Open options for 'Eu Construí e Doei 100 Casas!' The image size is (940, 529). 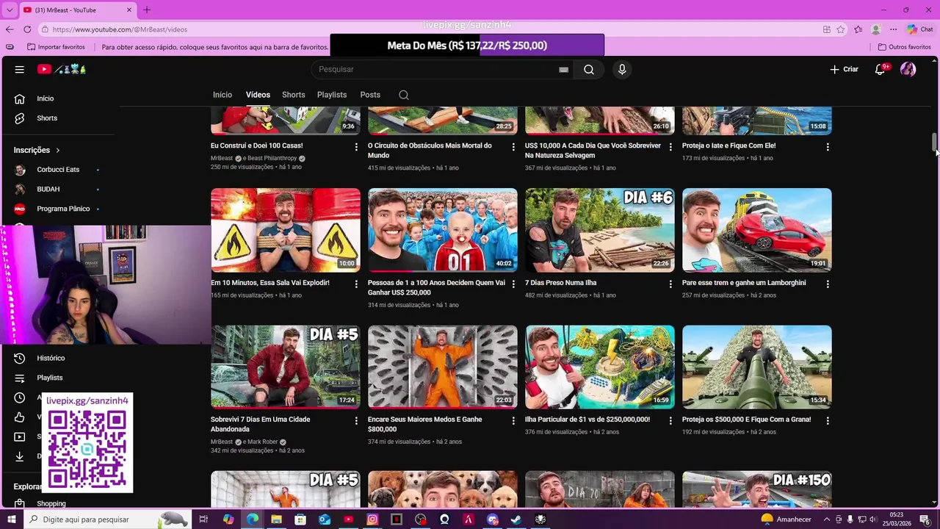point(356,147)
